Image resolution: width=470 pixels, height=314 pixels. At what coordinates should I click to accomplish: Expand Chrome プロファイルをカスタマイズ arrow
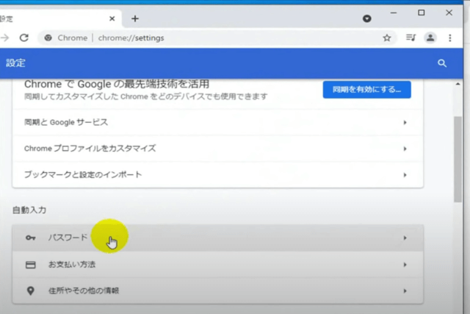pos(405,149)
